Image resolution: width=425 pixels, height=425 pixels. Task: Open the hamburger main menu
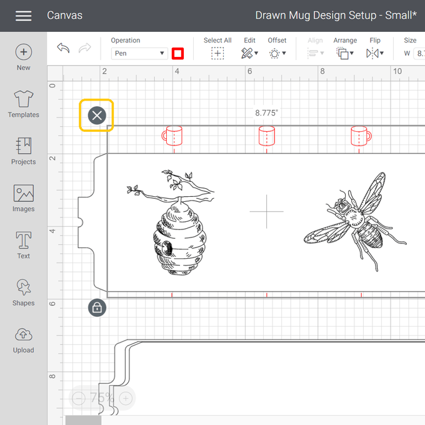(x=23, y=16)
